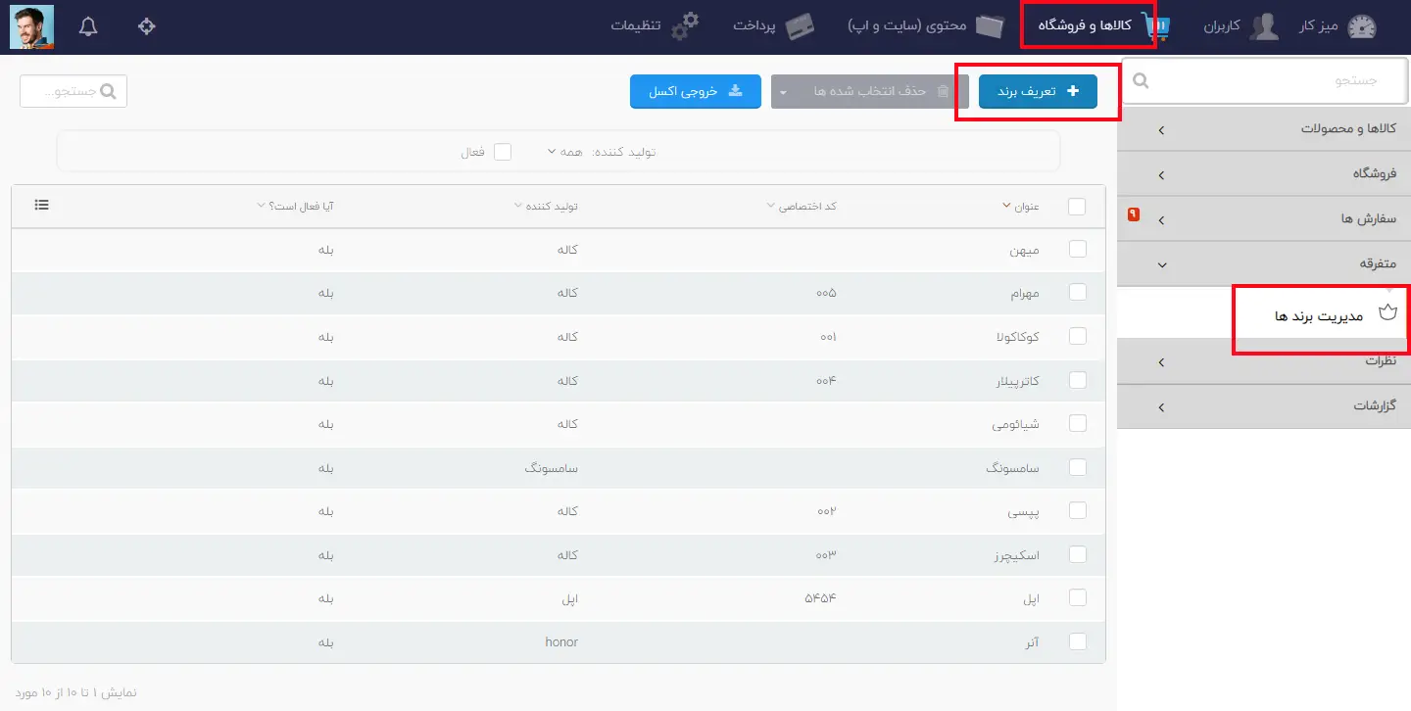Open تولید کننده filter dropdown همه
1411x711 pixels.
tap(565, 152)
